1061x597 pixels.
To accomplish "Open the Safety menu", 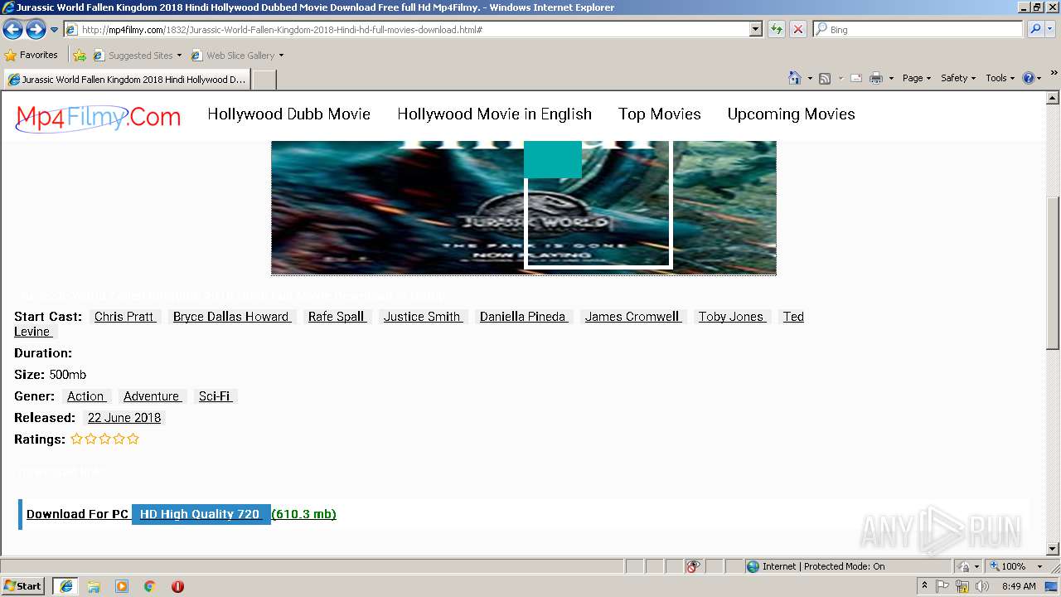I will pos(958,78).
